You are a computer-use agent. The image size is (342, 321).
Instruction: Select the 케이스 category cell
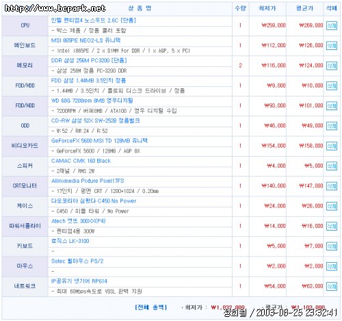pos(25,206)
